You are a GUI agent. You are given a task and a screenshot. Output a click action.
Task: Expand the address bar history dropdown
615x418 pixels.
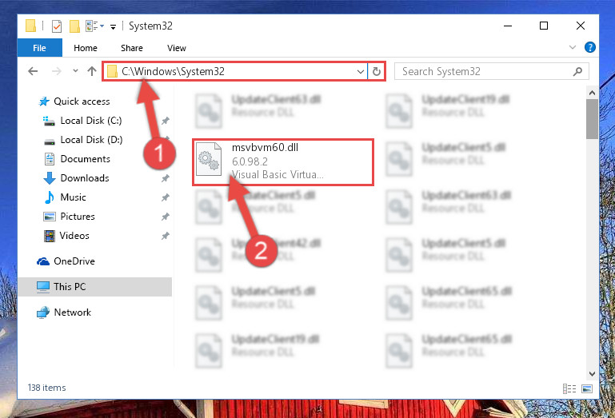(361, 72)
